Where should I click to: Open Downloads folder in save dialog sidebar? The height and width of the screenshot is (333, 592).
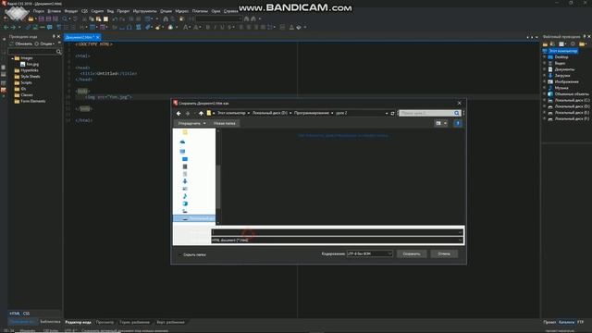(185, 181)
